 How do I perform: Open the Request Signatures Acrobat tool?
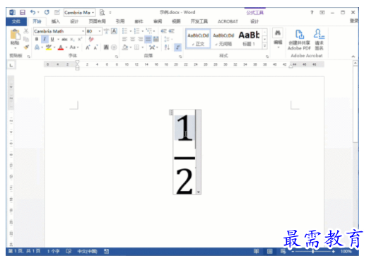pos(319,40)
